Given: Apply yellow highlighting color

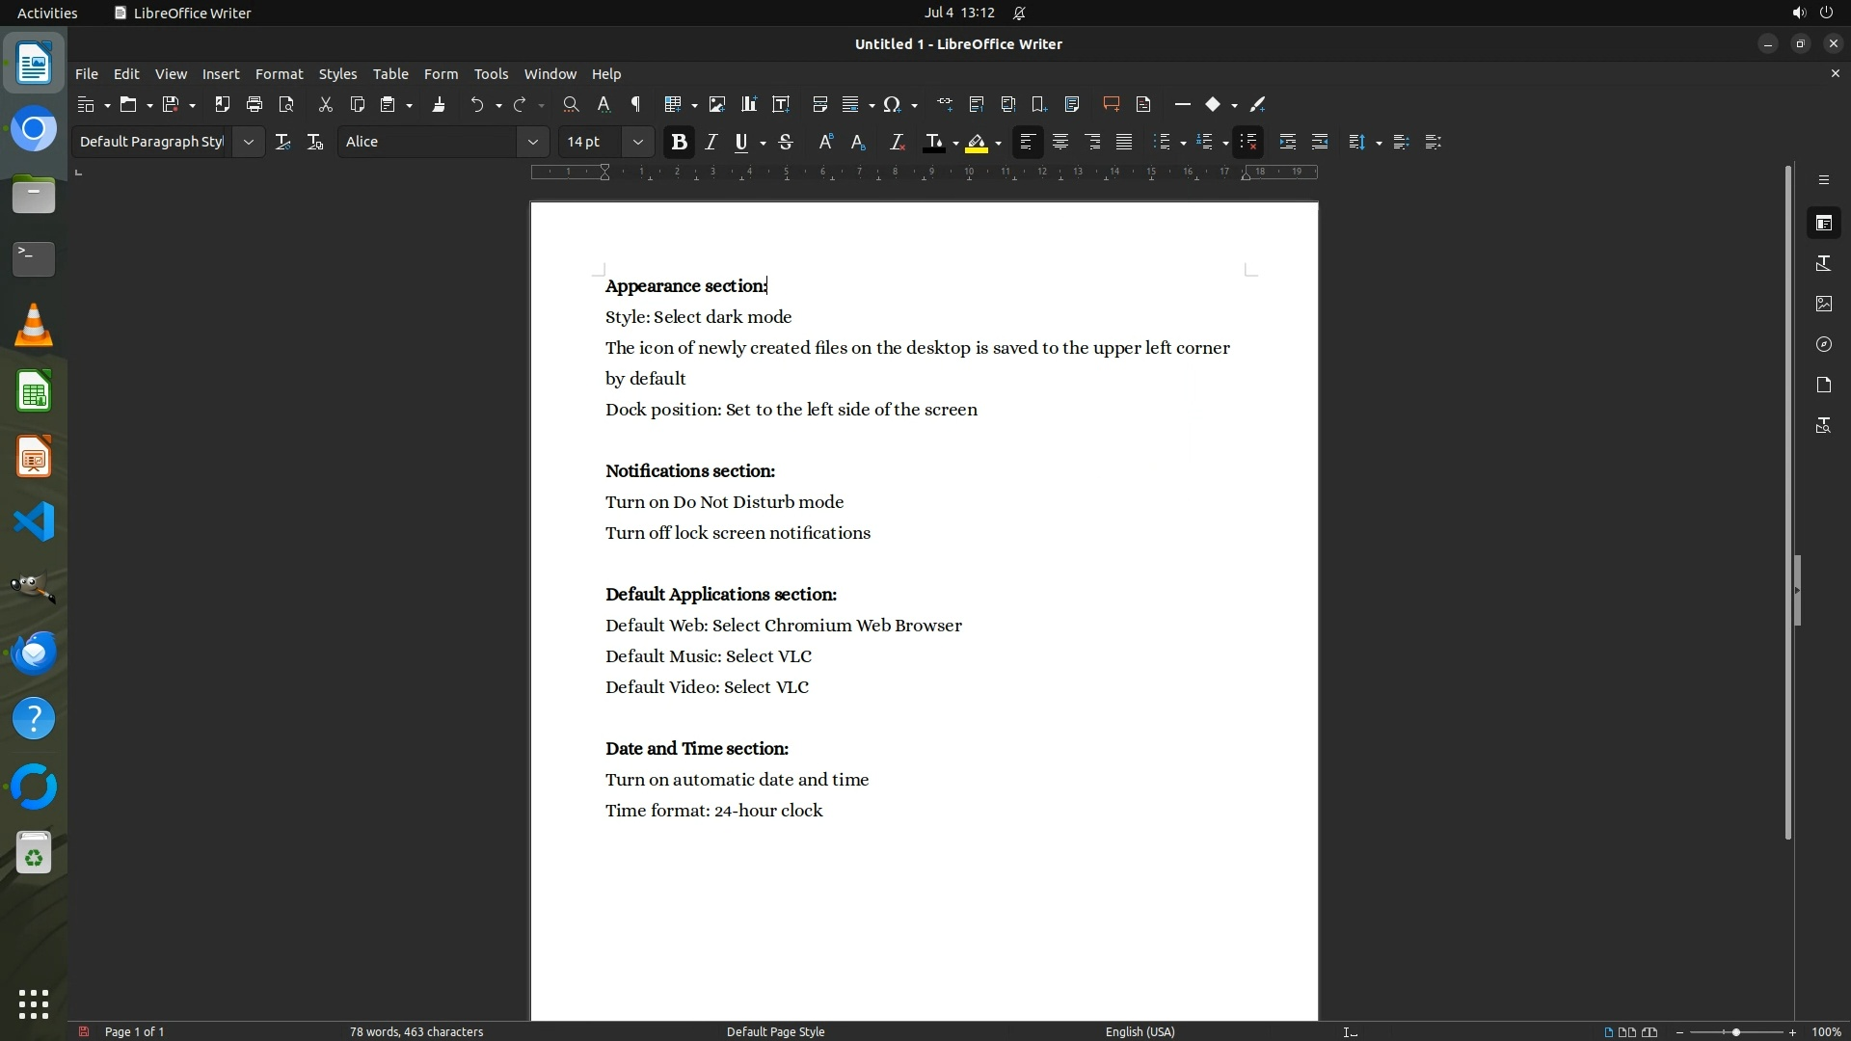Looking at the screenshot, I should [x=977, y=142].
